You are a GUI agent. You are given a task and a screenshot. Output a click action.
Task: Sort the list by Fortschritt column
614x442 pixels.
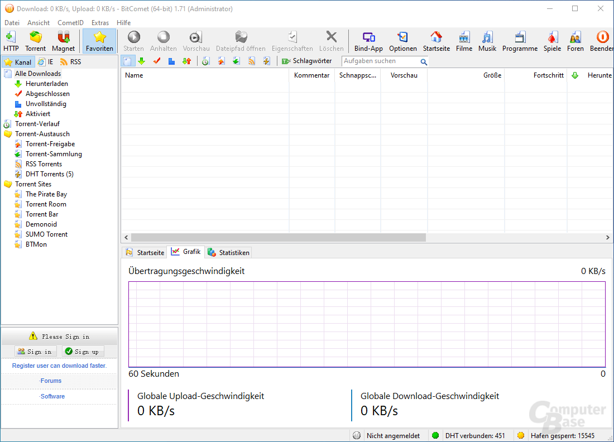(536, 75)
